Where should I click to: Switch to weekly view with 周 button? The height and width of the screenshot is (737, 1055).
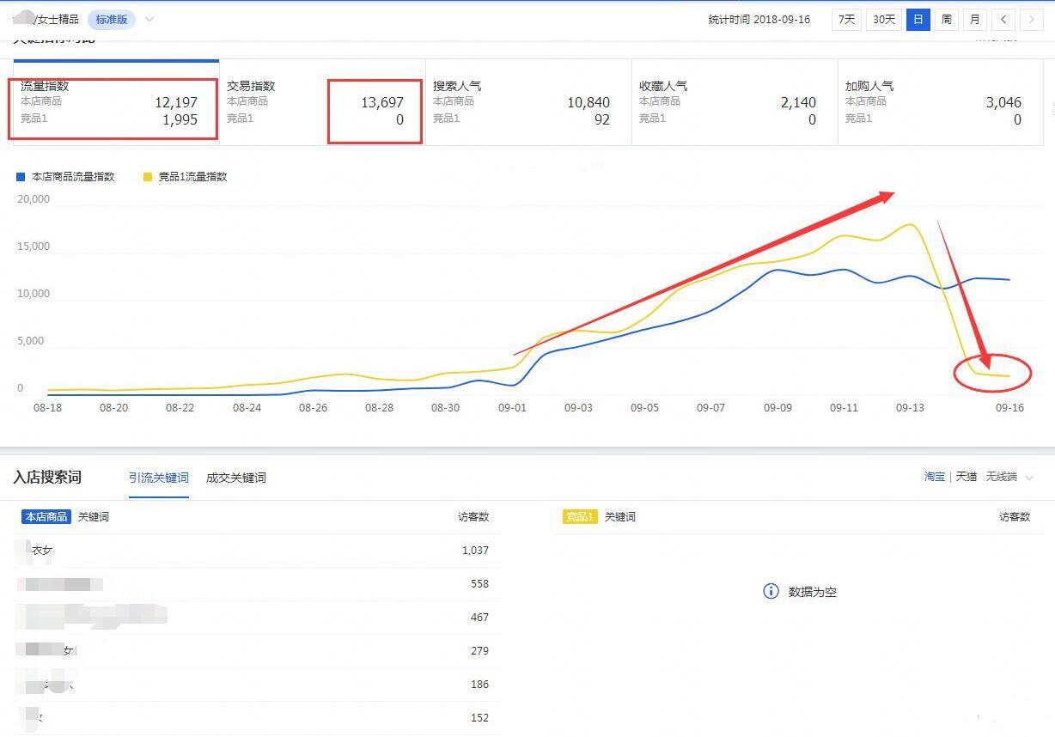pos(946,19)
